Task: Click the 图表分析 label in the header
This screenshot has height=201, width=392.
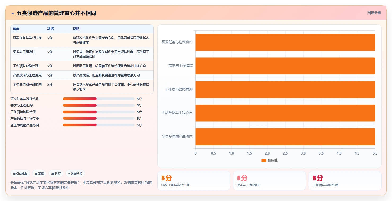Action: [x=374, y=13]
